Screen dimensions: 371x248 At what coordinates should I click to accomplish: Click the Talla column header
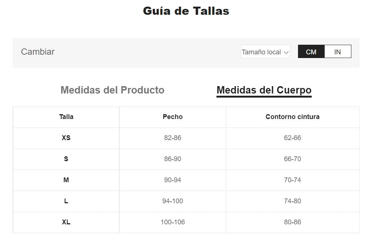tap(66, 117)
